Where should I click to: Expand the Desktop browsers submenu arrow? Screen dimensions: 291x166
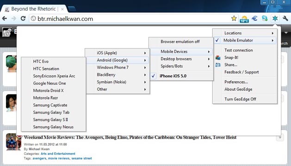209,59
